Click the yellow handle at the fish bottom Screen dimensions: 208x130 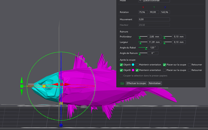coord(61,103)
